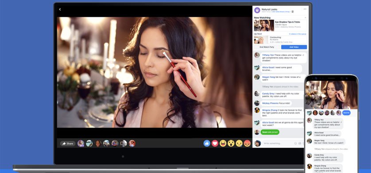The image size is (371, 173).
Task: Open the 9 videos in the queue link
Action: click(298, 34)
